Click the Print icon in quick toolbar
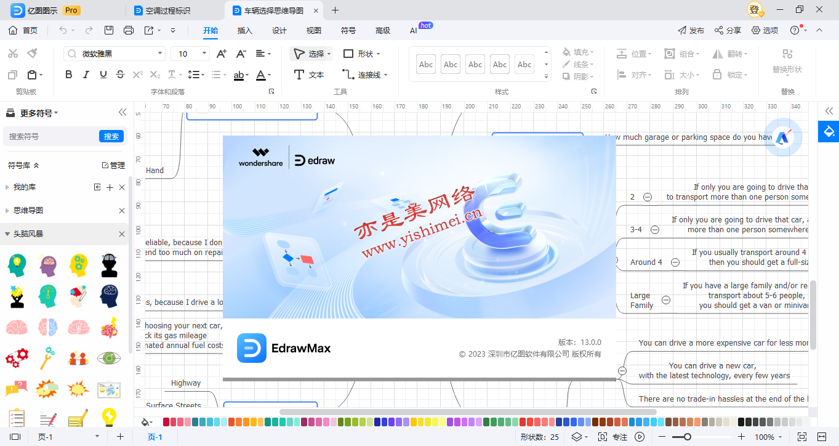Screen dimensions: 839x446 click(129, 30)
